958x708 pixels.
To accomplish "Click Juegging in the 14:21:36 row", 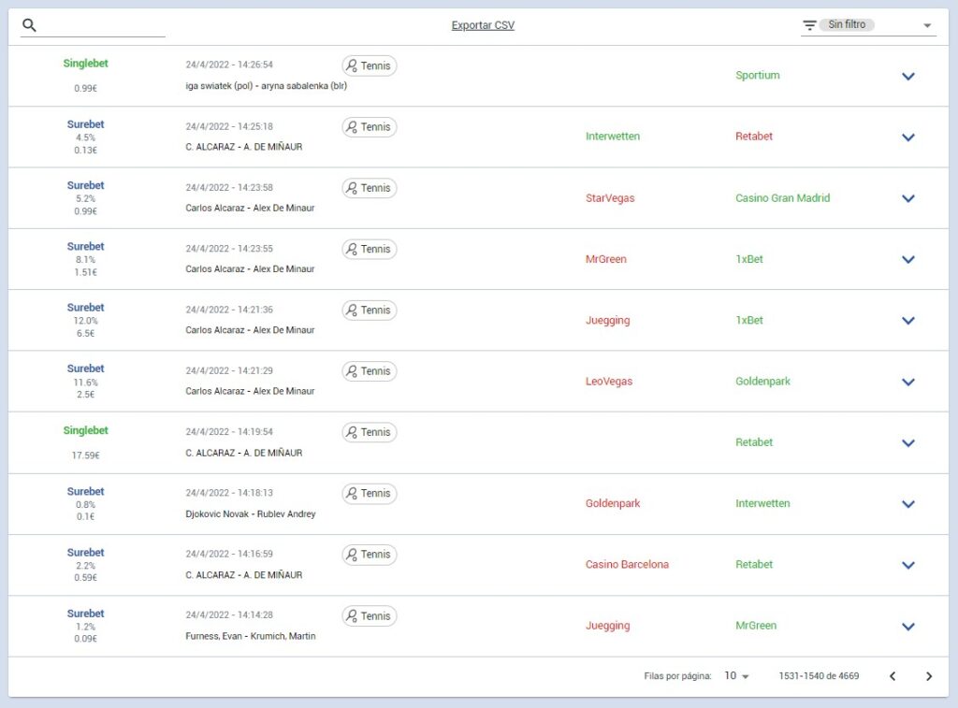I will click(608, 320).
